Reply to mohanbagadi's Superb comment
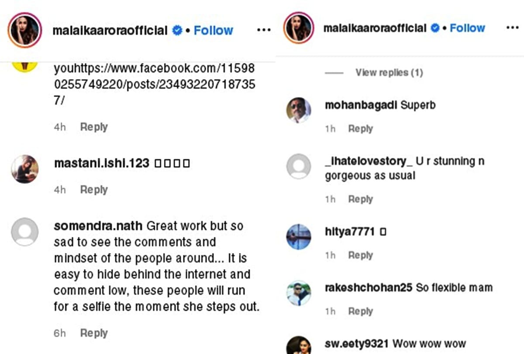The height and width of the screenshot is (354, 524). click(x=360, y=128)
